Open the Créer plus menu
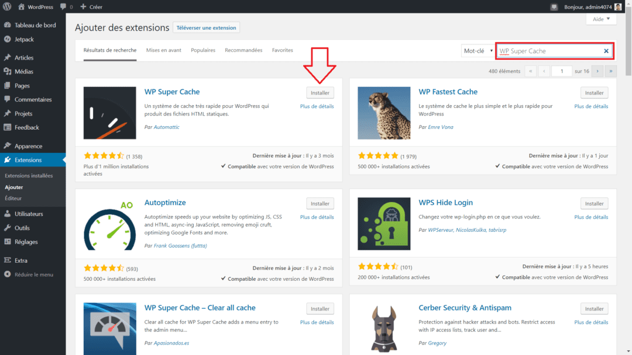The height and width of the screenshot is (355, 632). tap(91, 7)
